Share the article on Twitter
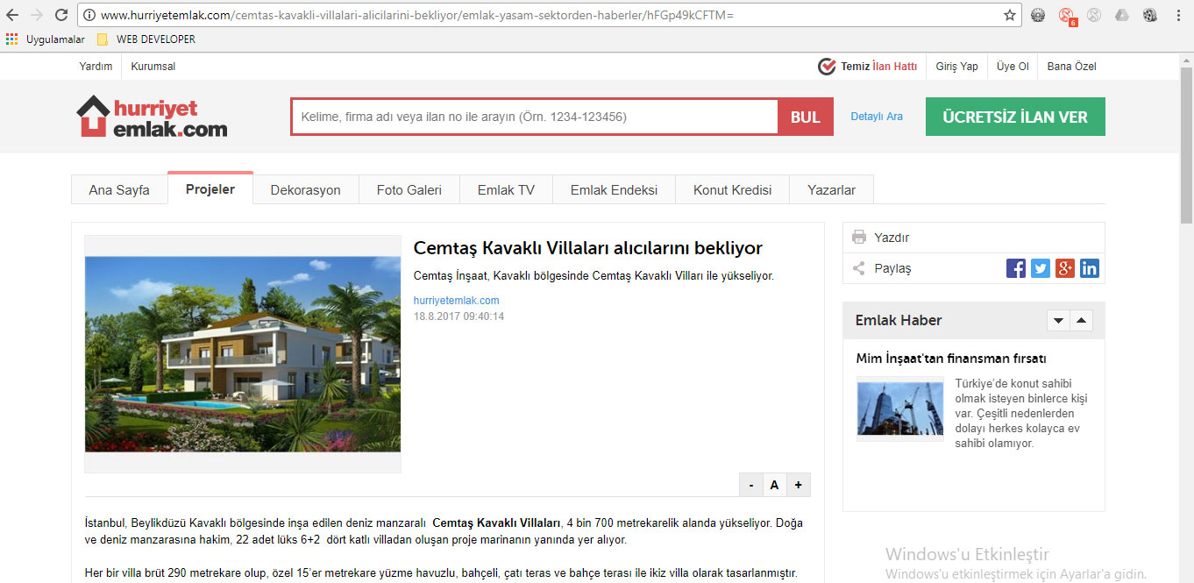The width and height of the screenshot is (1194, 583). (1041, 268)
